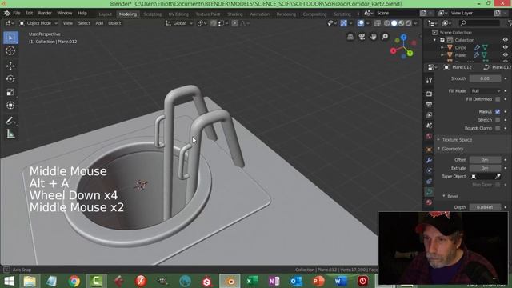512x288 pixels.
Task: Switch to the Sculpting workspace tab
Action: point(152,14)
